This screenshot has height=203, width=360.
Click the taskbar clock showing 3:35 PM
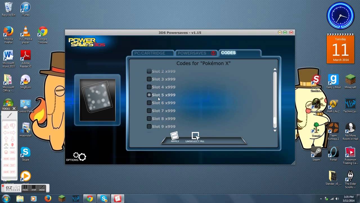point(349,198)
